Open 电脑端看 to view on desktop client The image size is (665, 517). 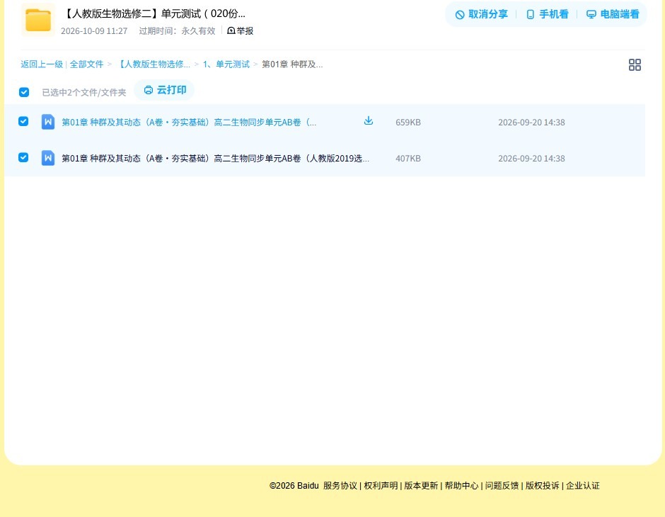613,14
